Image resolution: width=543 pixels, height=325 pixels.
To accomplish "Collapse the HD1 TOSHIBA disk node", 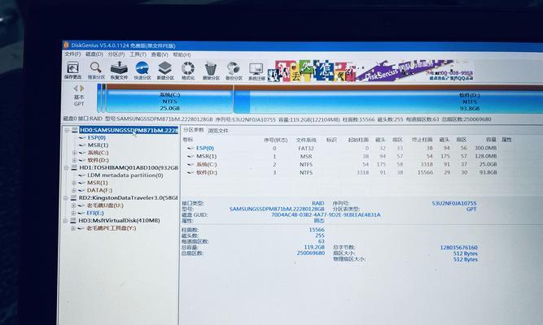I will click(x=66, y=167).
